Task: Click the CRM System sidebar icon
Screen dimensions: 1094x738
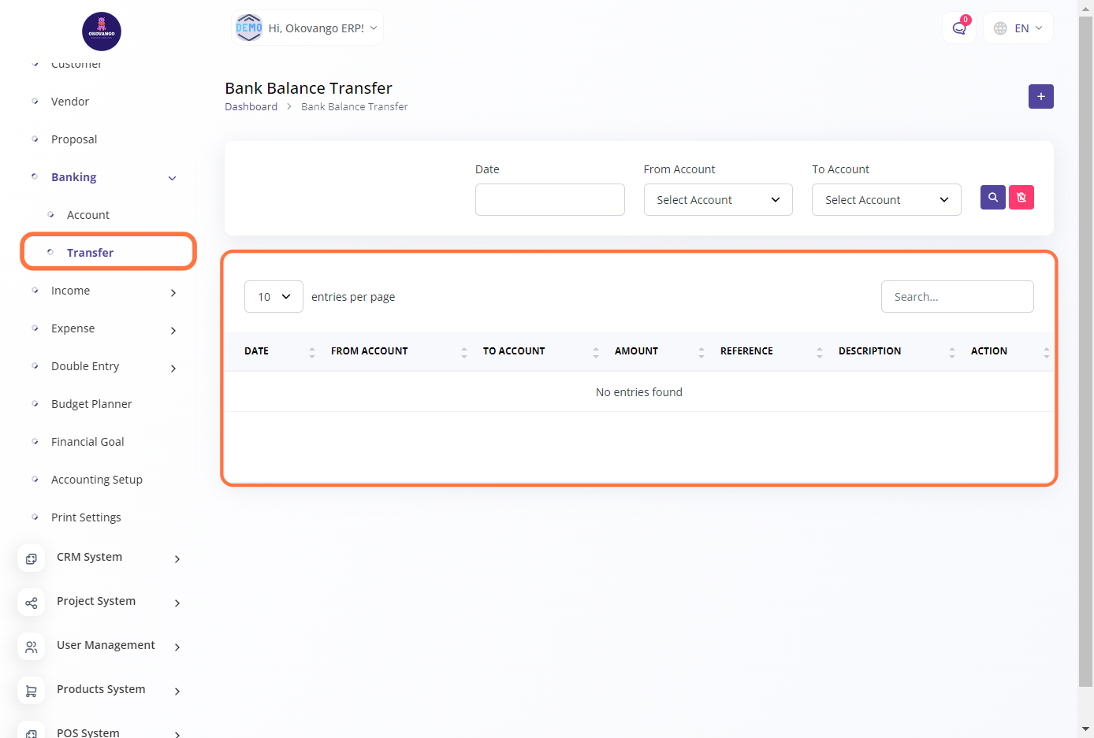Action: tap(32, 558)
